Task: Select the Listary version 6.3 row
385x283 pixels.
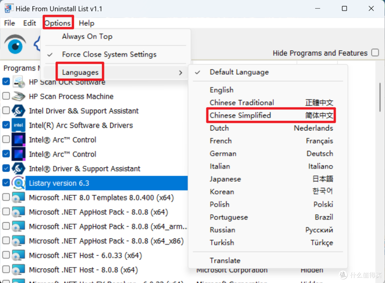Action: pos(106,183)
